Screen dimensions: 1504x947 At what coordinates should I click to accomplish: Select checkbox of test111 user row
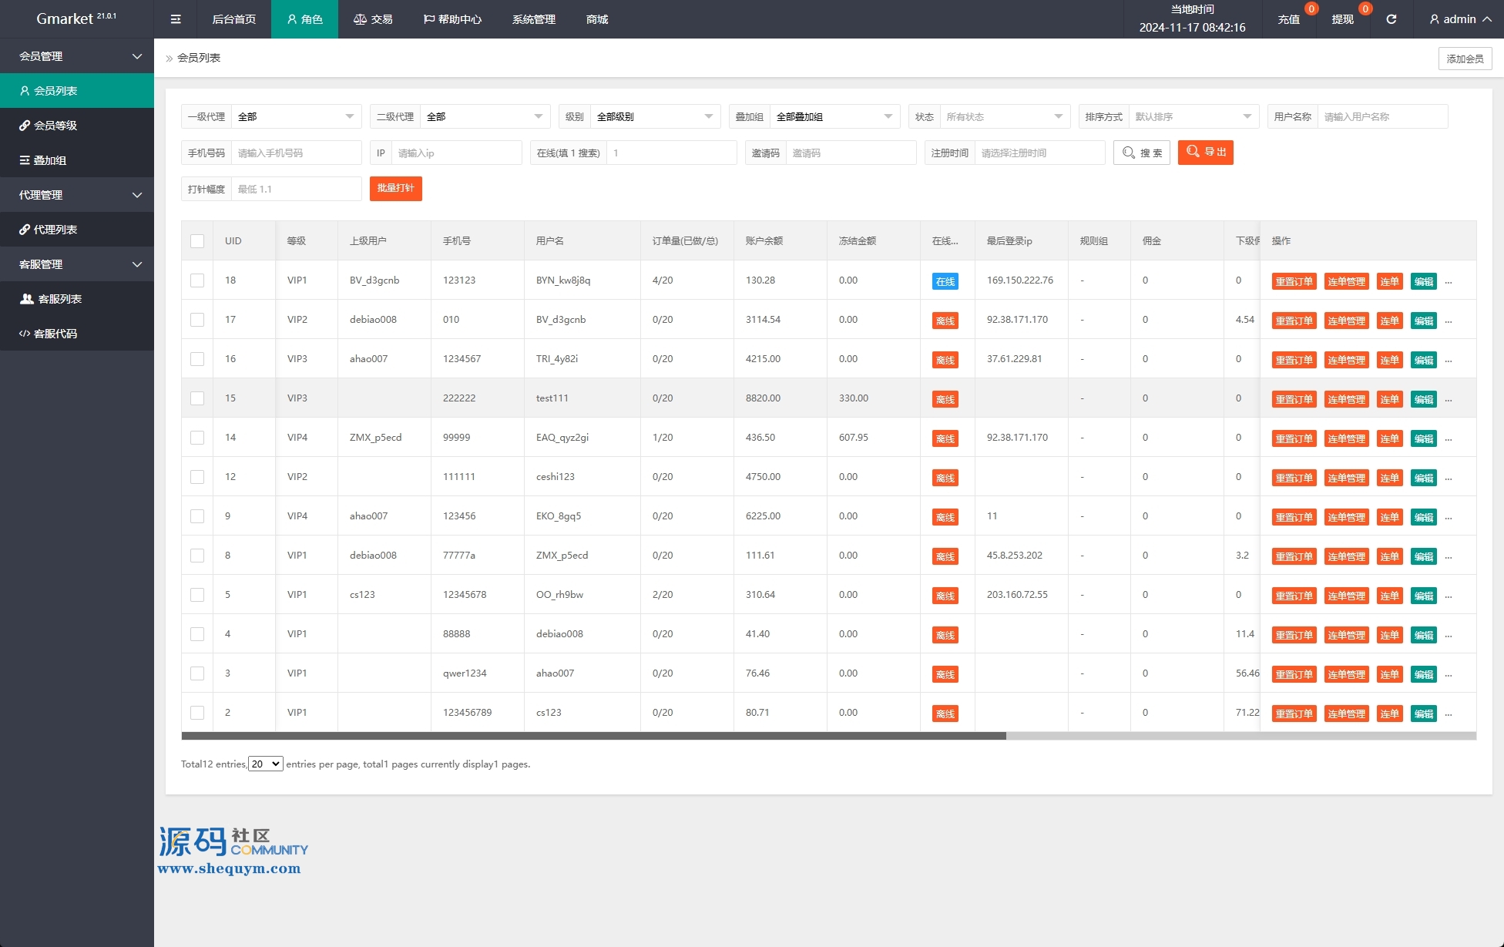coord(197,398)
